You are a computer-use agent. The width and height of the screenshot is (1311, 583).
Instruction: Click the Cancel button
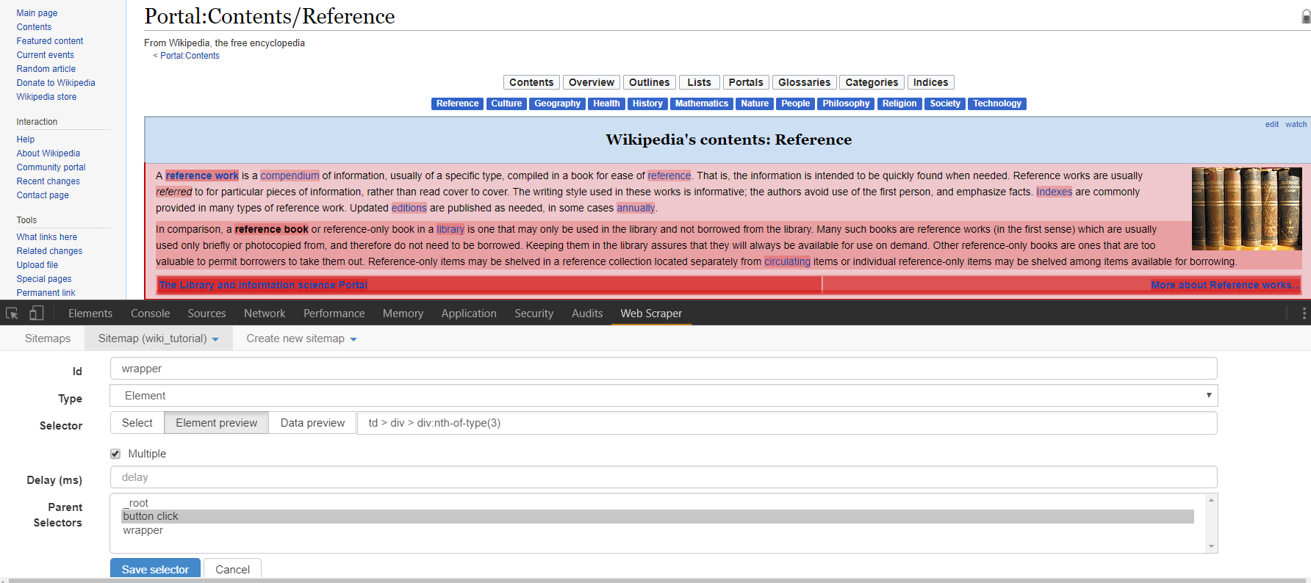[232, 569]
